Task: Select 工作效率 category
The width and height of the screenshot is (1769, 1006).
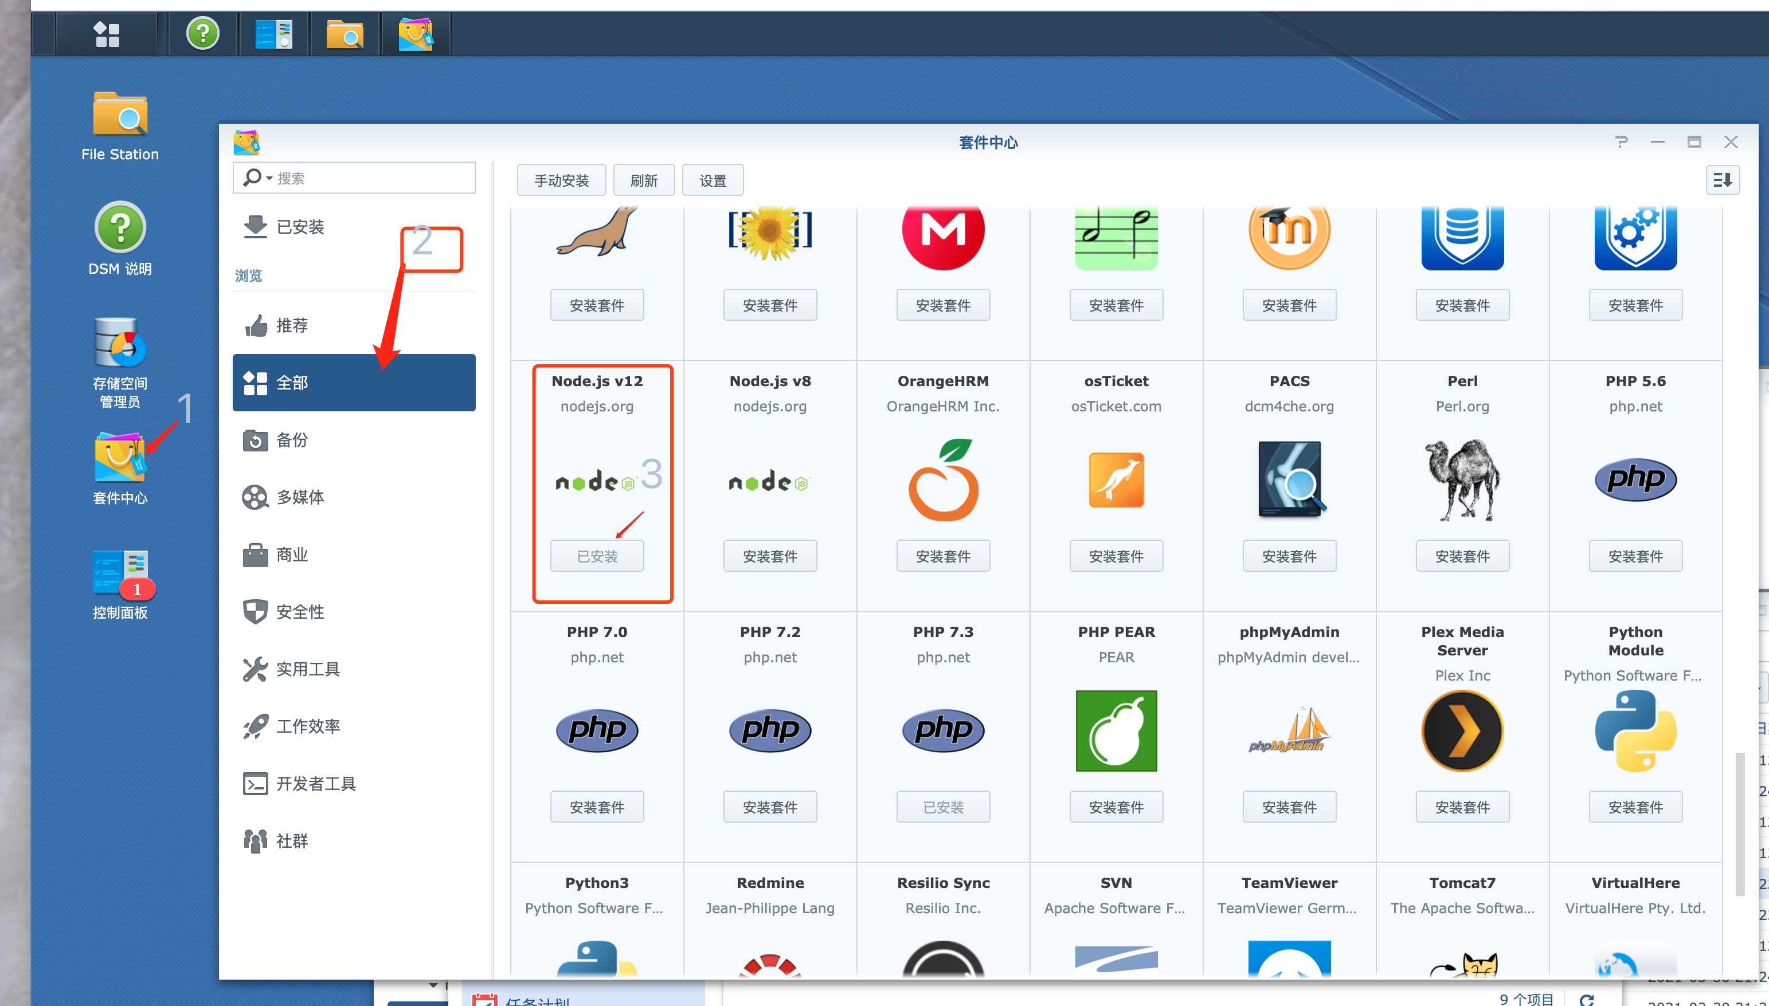Action: point(354,726)
